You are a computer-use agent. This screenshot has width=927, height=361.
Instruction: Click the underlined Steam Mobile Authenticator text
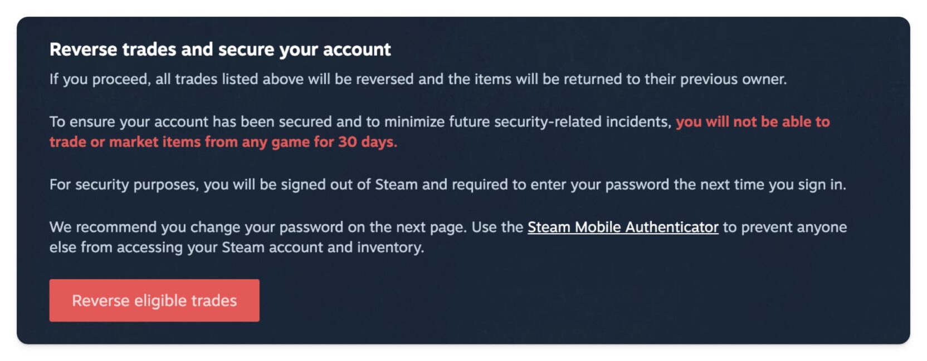(622, 227)
